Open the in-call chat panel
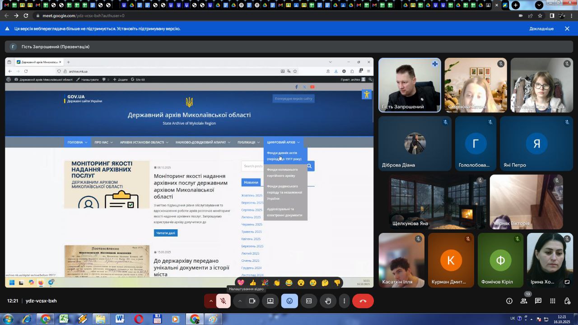Screen dimensions: 578x325 pyautogui.click(x=538, y=301)
